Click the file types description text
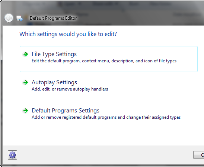 [104, 61]
